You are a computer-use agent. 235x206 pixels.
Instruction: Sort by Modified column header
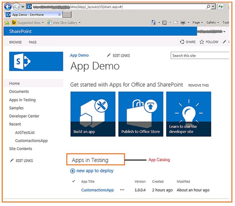pyautogui.click(x=183, y=181)
